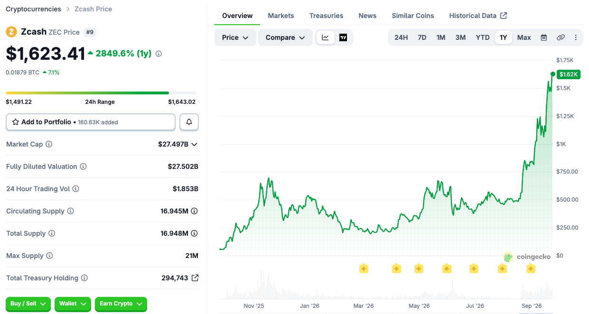This screenshot has height=314, width=589.
Task: Click the $1,623.41 price text
Action: pos(46,54)
